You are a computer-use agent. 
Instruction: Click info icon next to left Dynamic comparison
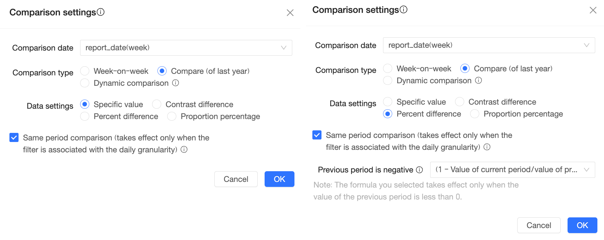point(176,83)
